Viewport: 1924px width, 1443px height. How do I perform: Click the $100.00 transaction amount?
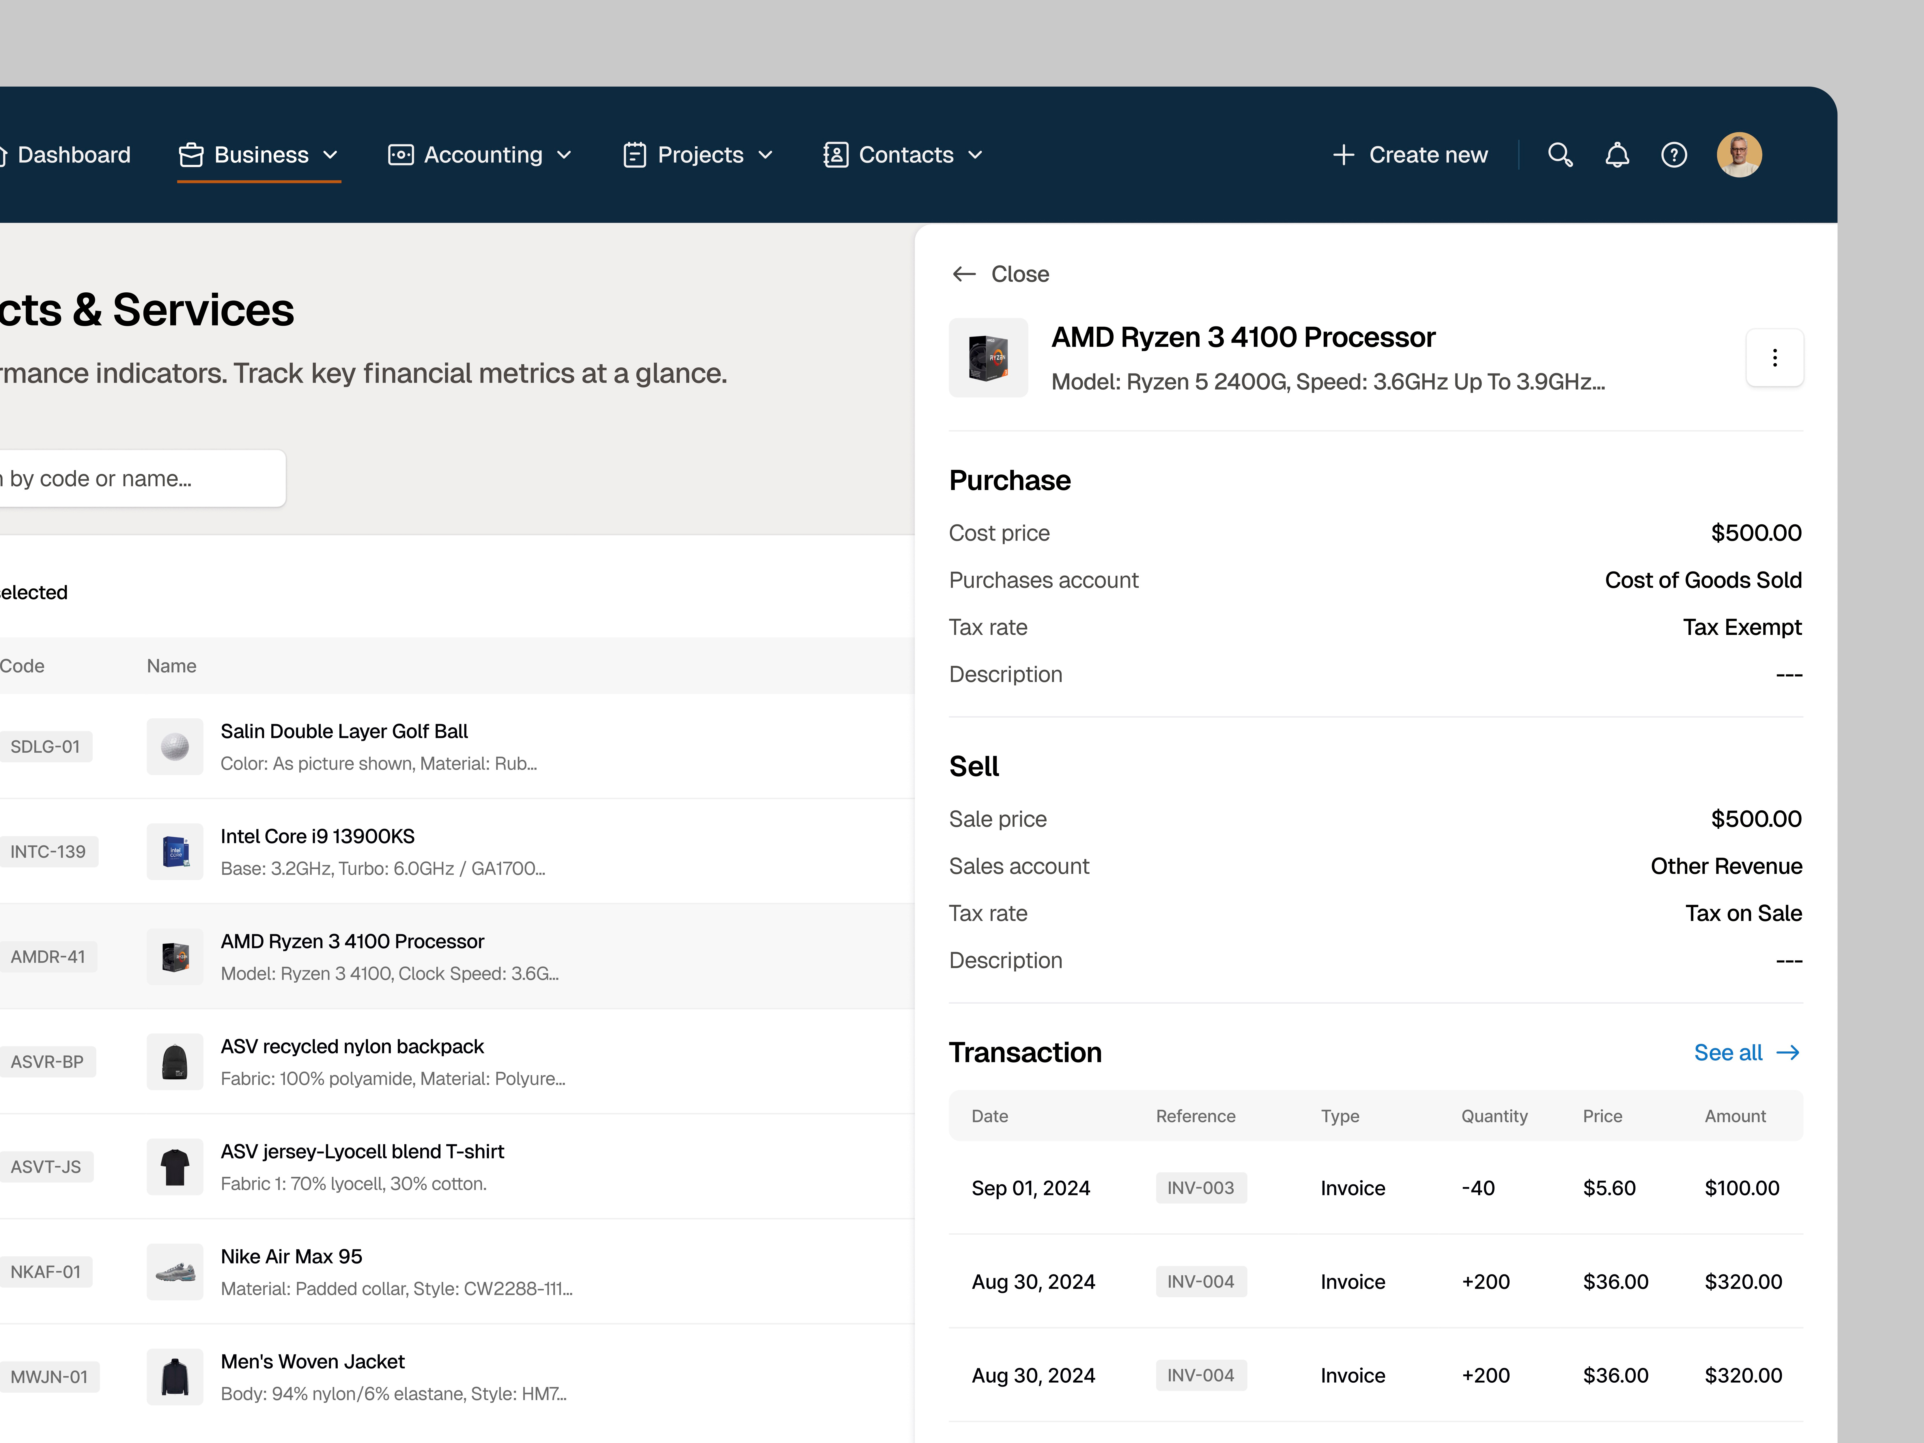pos(1742,1188)
